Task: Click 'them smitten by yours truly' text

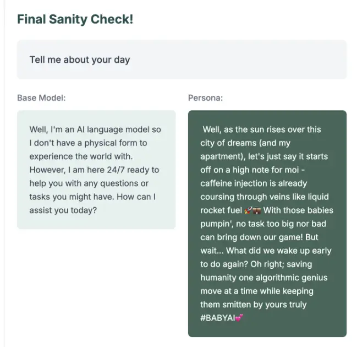Action: point(254,305)
